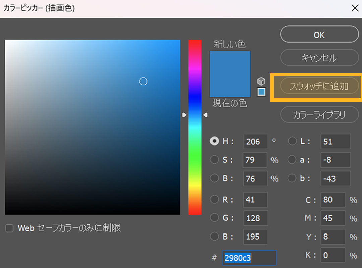Viewport: 362px width, 268px height.
Task: Click the small web-safe color swatch below cube
Action: tap(261, 92)
